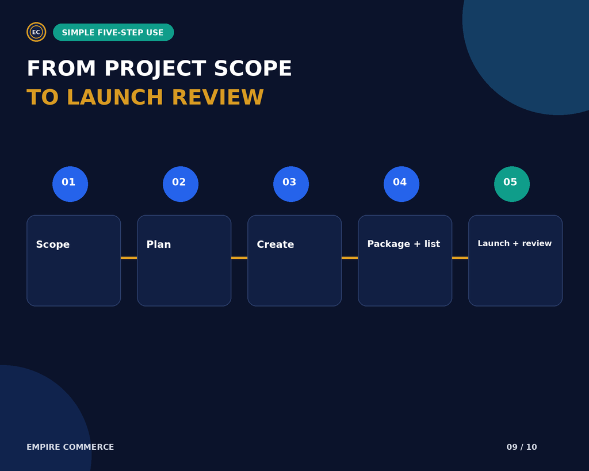Screen dimensions: 589x471
Task: Click the EMPIRE COMMERCE footer text
Action: [x=70, y=447]
